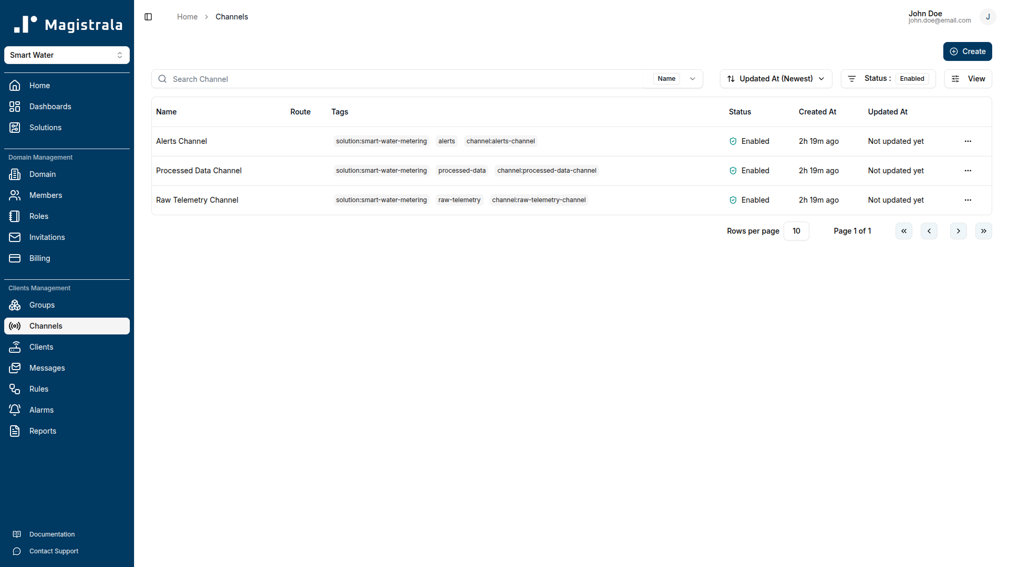The height and width of the screenshot is (567, 1009).
Task: Open the Name search filter dropdown
Action: pos(692,78)
